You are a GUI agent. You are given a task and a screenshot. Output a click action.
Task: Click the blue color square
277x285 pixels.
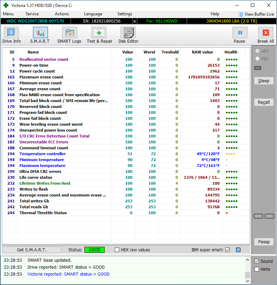pyautogui.click(x=238, y=250)
